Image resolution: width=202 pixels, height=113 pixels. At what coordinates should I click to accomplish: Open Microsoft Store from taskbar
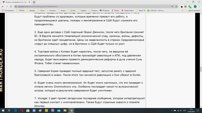[28, 110]
